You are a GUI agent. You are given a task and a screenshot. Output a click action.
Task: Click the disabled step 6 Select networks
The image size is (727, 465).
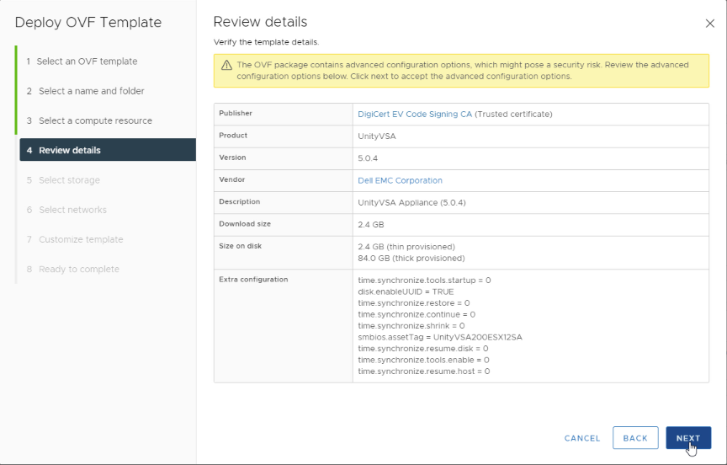66,210
